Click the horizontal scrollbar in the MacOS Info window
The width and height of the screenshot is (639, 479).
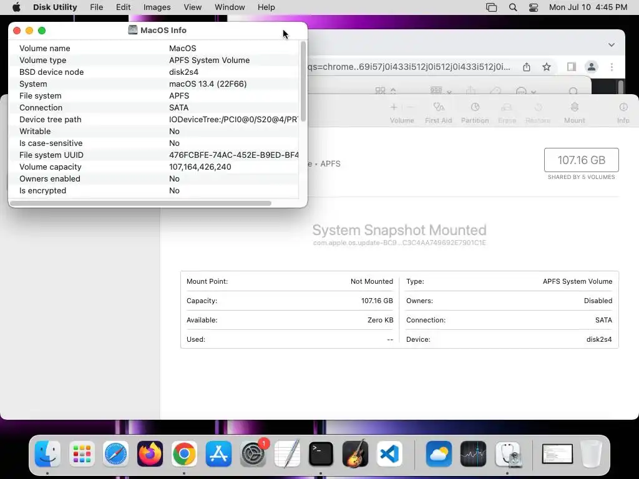pyautogui.click(x=140, y=203)
